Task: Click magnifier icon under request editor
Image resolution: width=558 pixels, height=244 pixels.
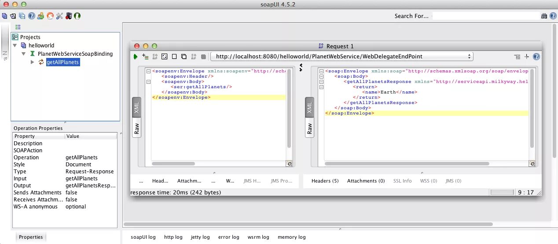Action: 289,164
